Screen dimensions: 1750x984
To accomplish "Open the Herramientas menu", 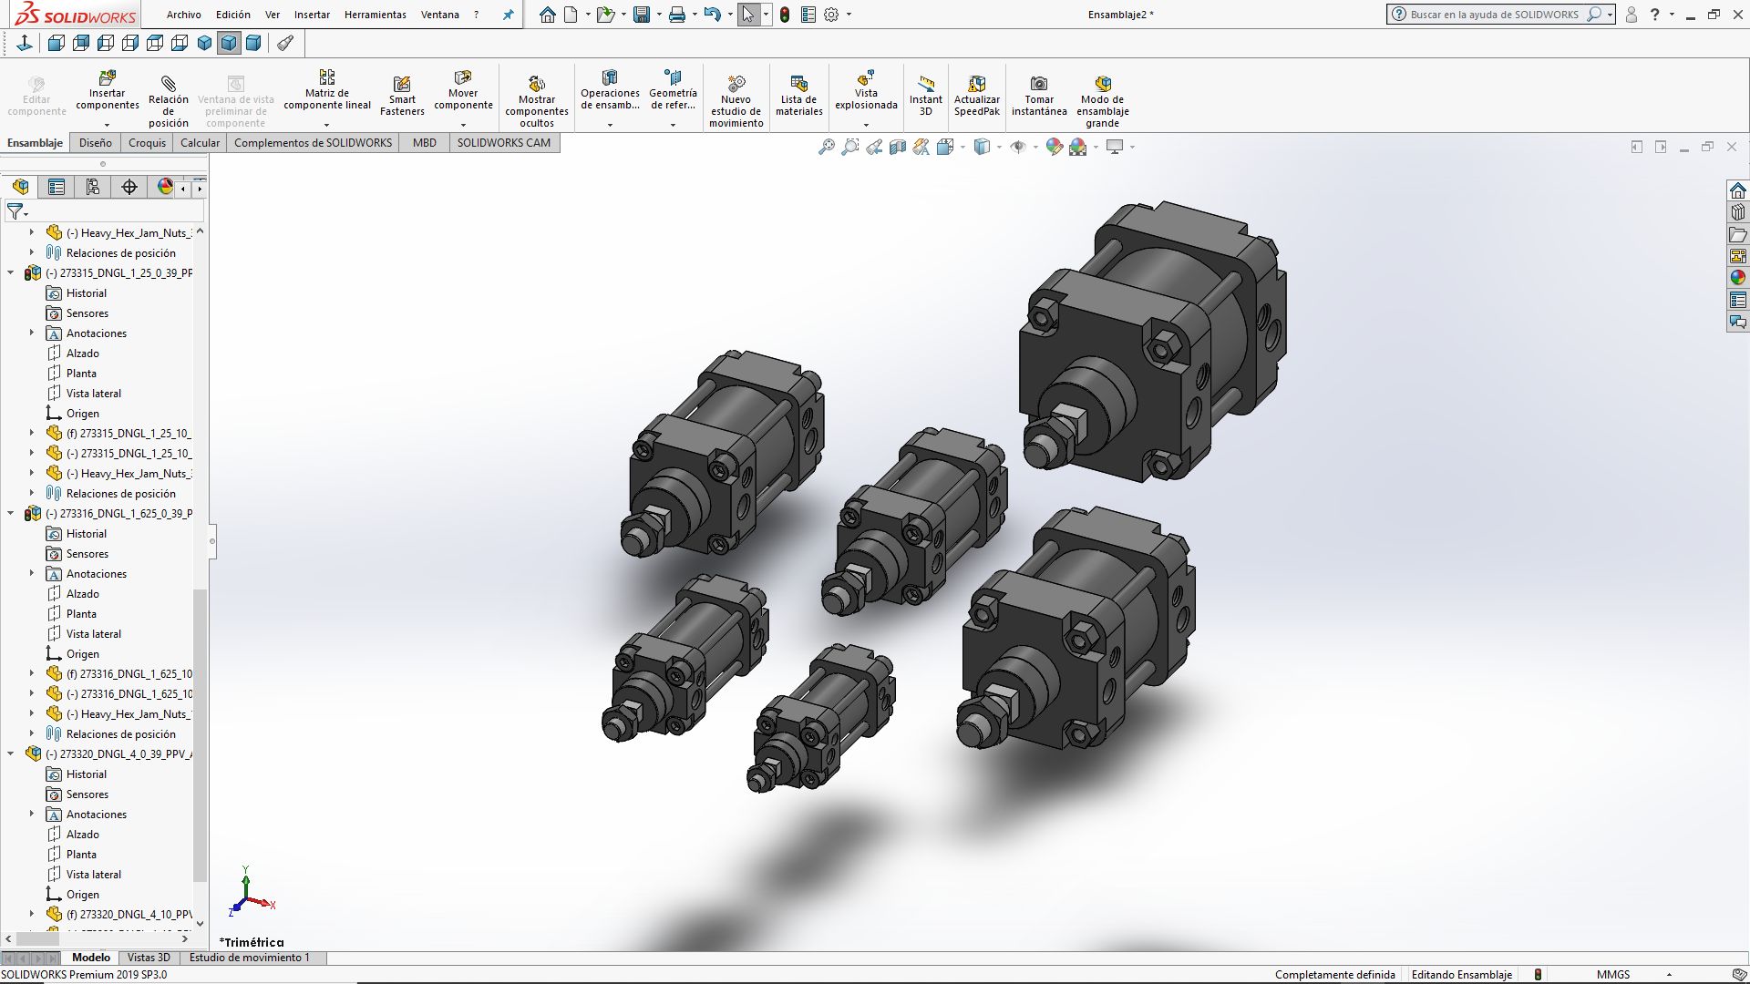I will coord(375,15).
